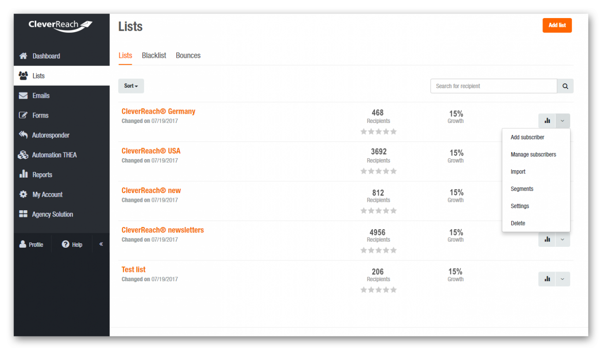Screen dimensions: 602x350
Task: Open the Dashboard home icon in sidebar
Action: [x=23, y=56]
